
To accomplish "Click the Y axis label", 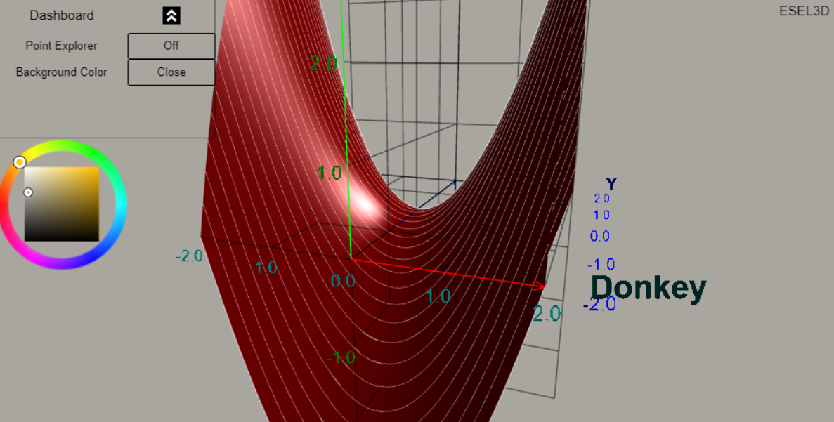I will point(611,185).
